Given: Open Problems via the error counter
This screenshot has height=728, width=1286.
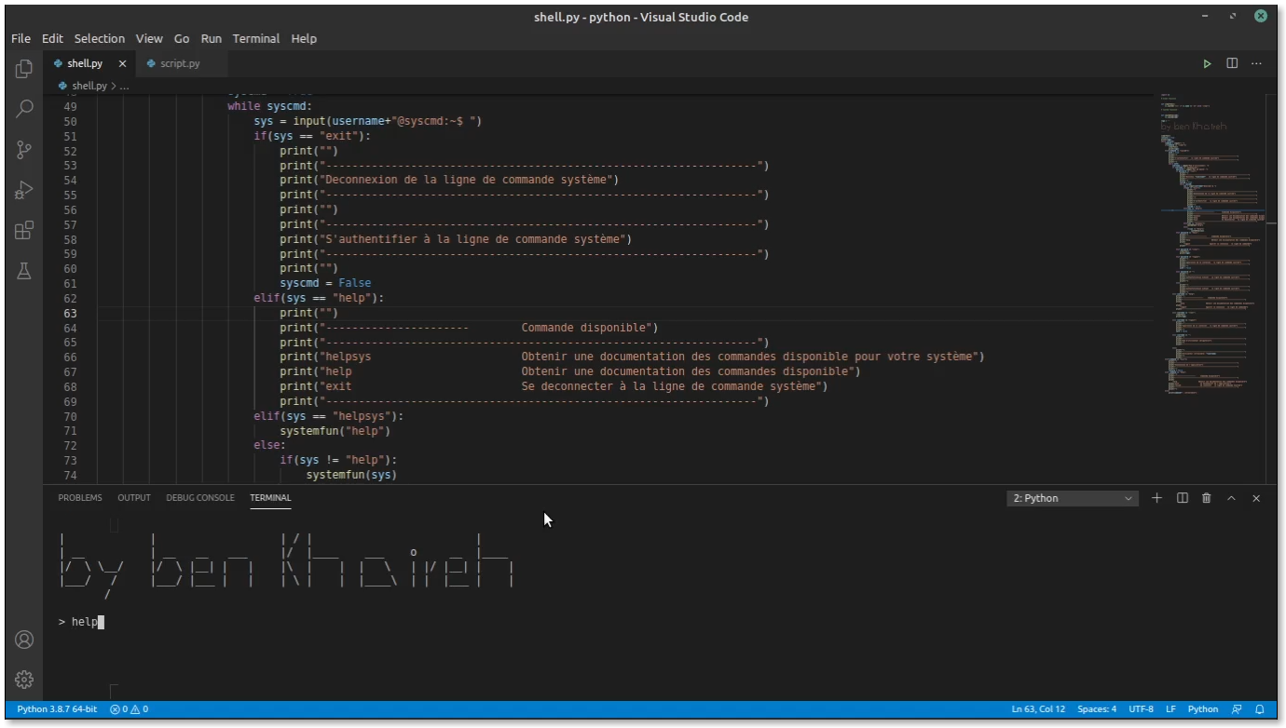Looking at the screenshot, I should [128, 708].
